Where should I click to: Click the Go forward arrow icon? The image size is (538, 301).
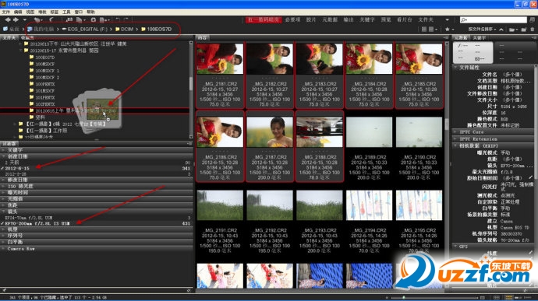click(16, 20)
